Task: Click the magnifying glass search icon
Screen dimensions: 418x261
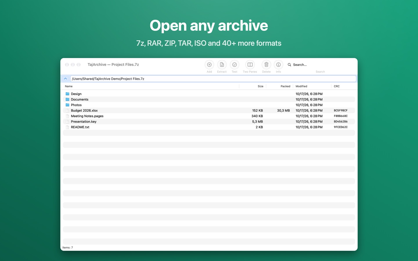Action: tap(289, 65)
